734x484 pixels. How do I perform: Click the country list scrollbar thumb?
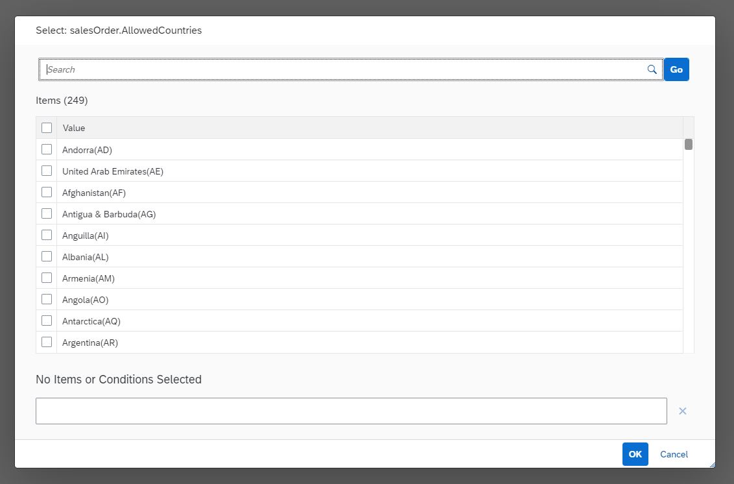tap(689, 144)
